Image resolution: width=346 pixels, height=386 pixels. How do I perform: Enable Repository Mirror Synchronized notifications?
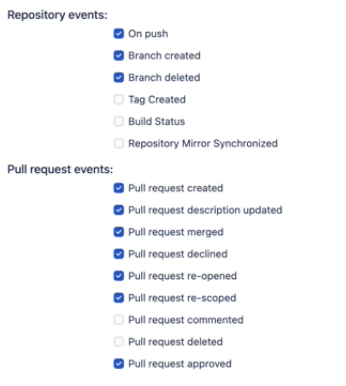pyautogui.click(x=118, y=143)
